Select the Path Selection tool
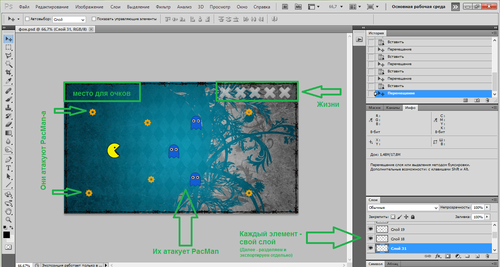 (x=8, y=176)
